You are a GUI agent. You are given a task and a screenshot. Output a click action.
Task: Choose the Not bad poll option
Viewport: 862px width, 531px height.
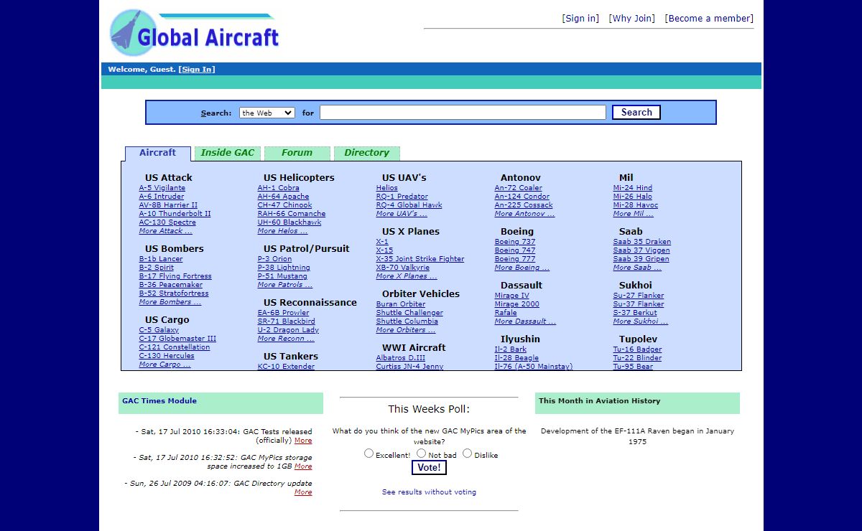coord(422,454)
